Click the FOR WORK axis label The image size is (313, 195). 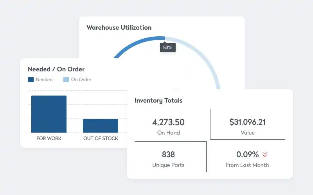click(49, 138)
